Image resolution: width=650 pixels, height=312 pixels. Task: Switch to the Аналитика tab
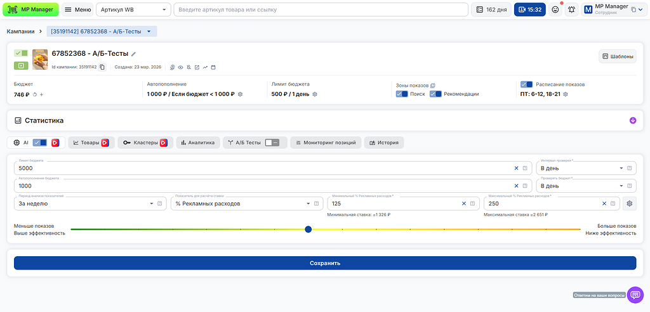tap(199, 143)
